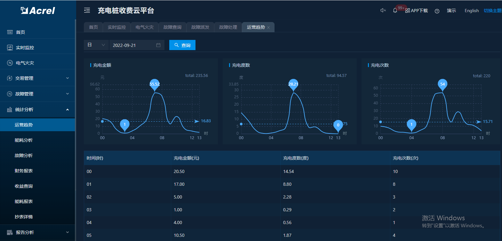Click the 演示 user link
This screenshot has width=502, height=241.
pyautogui.click(x=451, y=11)
